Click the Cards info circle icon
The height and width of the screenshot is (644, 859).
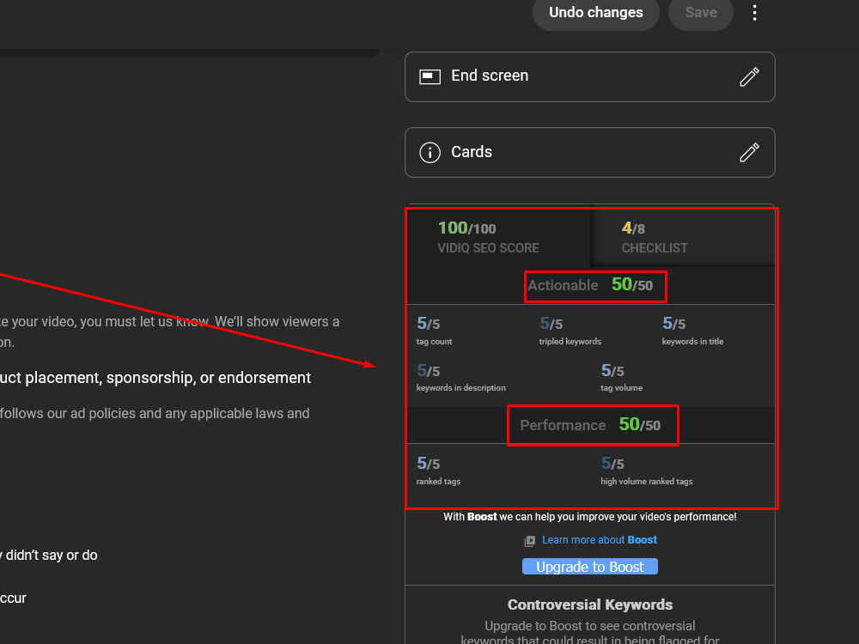(429, 152)
